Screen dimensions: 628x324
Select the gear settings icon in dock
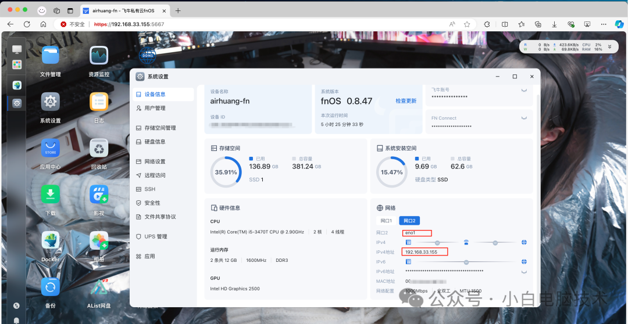tap(17, 103)
